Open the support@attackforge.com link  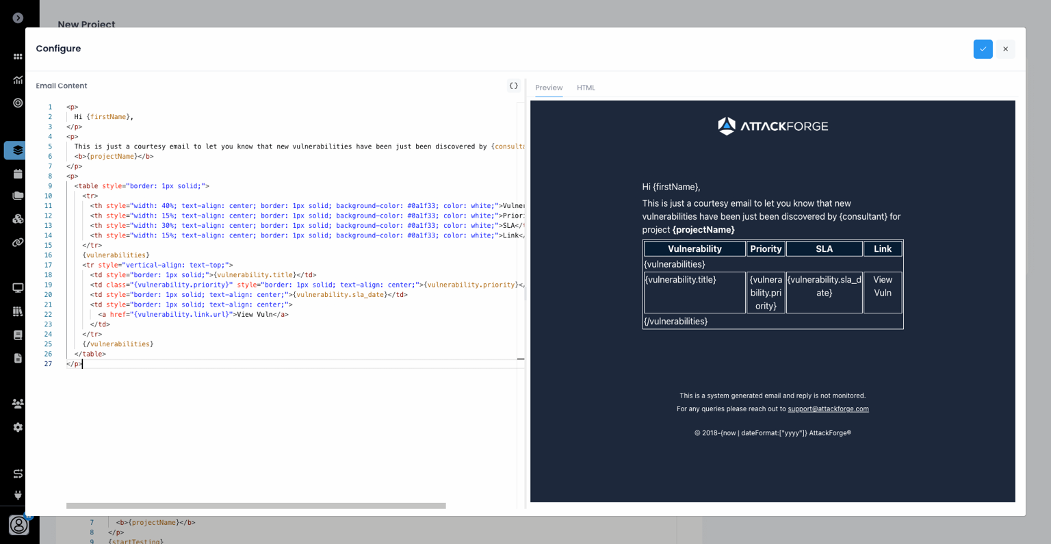tap(828, 409)
